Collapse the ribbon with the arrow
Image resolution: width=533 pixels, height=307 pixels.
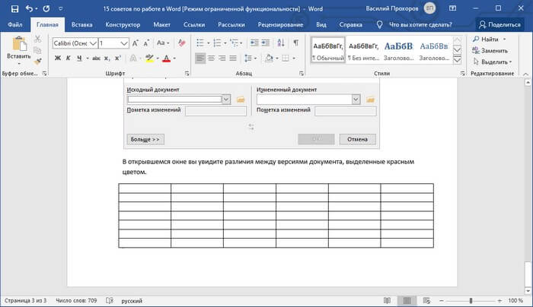pyautogui.click(x=525, y=74)
